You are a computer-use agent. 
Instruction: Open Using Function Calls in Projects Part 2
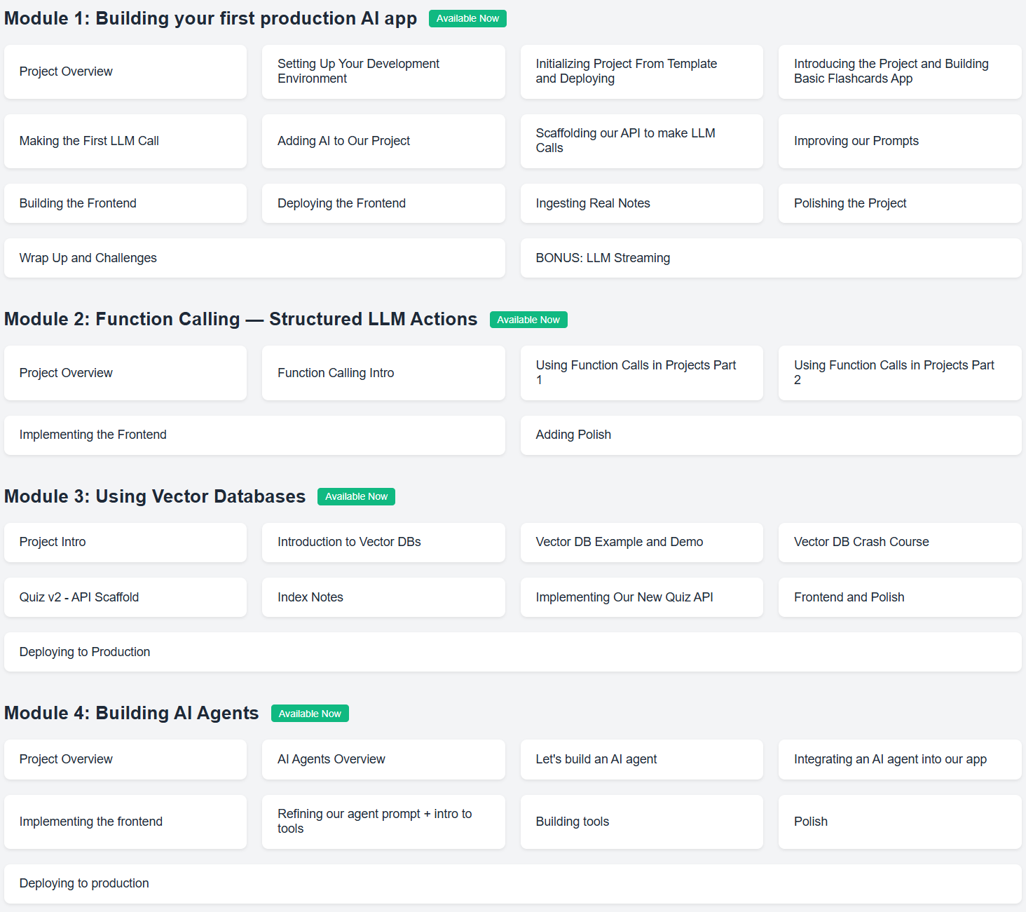900,373
